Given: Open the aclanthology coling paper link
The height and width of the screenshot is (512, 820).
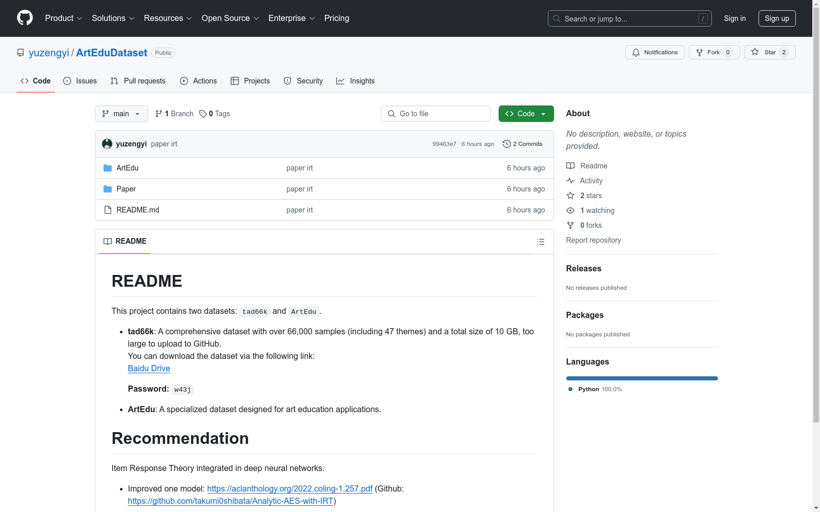Looking at the screenshot, I should (x=290, y=488).
